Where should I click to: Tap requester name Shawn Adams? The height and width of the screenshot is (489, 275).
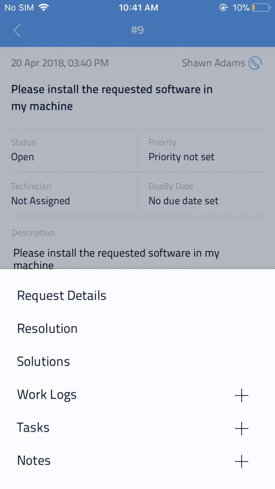click(213, 63)
